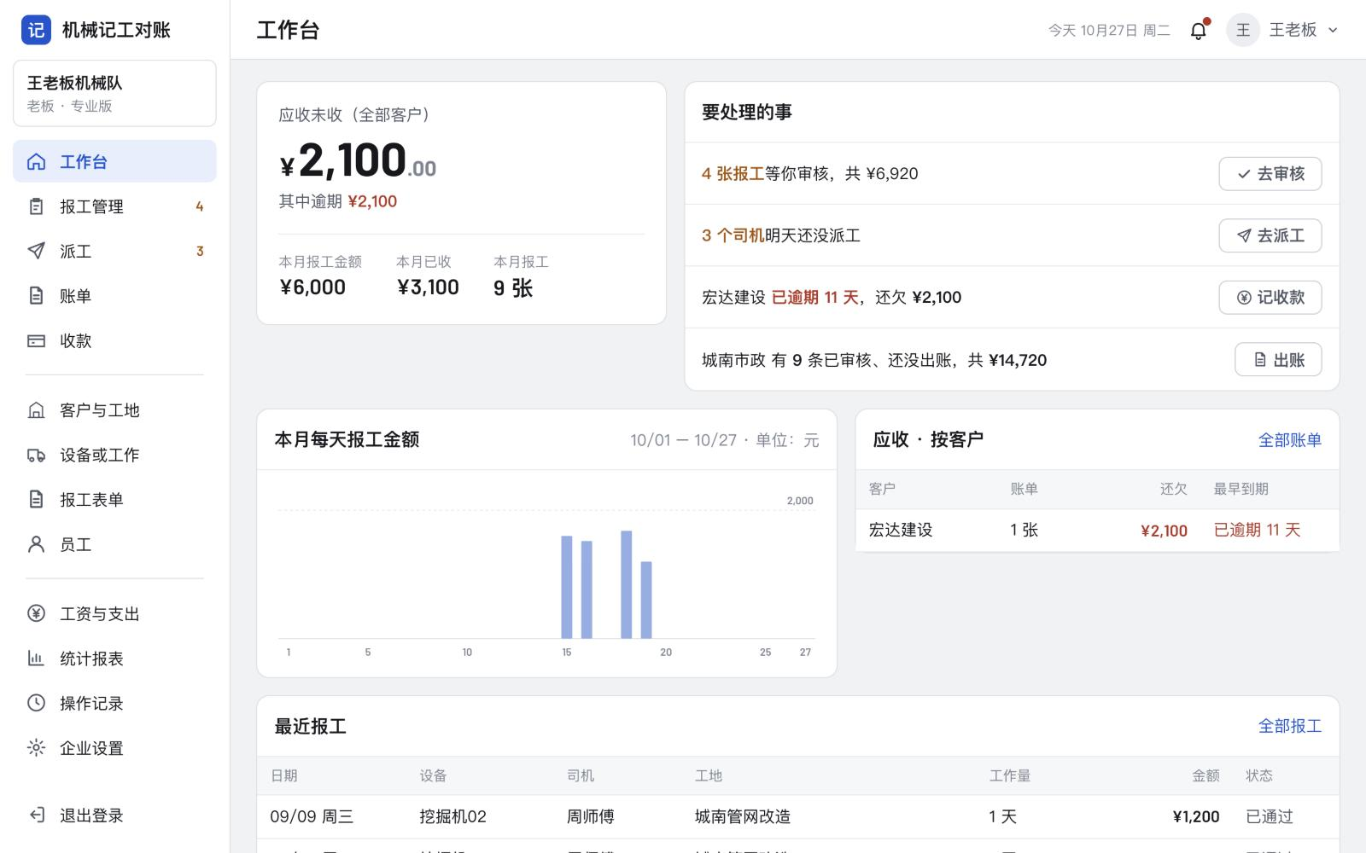Open 报工管理 menu label
This screenshot has width=1366, height=853.
91,206
